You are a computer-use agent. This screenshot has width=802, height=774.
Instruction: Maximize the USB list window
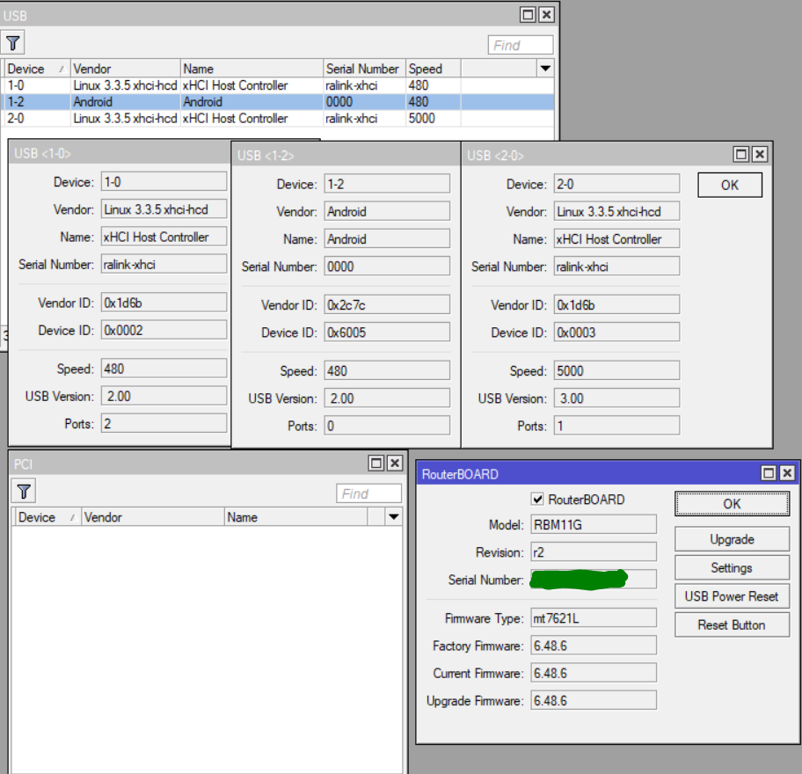[x=529, y=14]
